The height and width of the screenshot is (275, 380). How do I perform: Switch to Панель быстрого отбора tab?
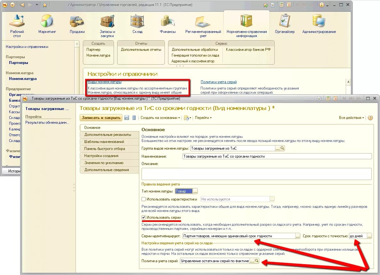(x=109, y=149)
